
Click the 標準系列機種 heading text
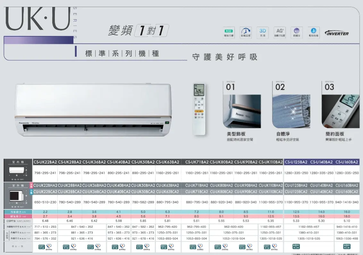122,54
